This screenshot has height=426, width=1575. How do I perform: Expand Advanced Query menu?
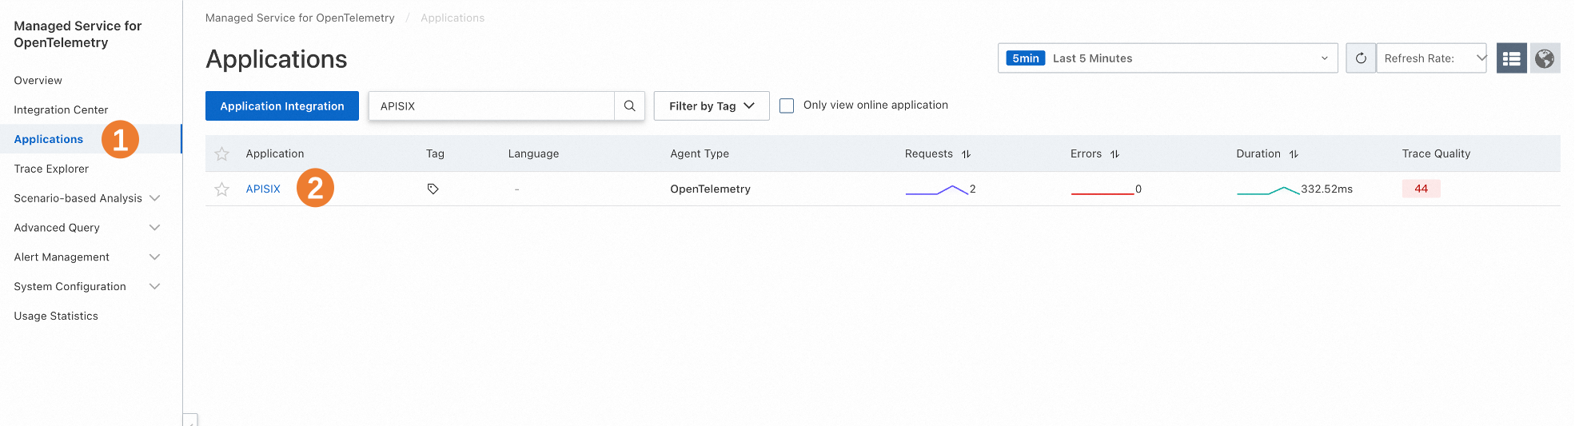tap(86, 228)
